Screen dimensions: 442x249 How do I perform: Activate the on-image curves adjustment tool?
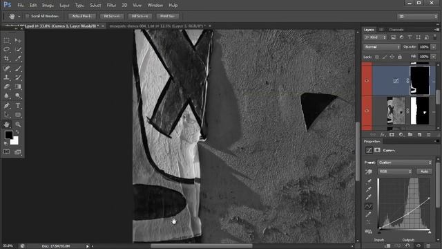pos(369,172)
